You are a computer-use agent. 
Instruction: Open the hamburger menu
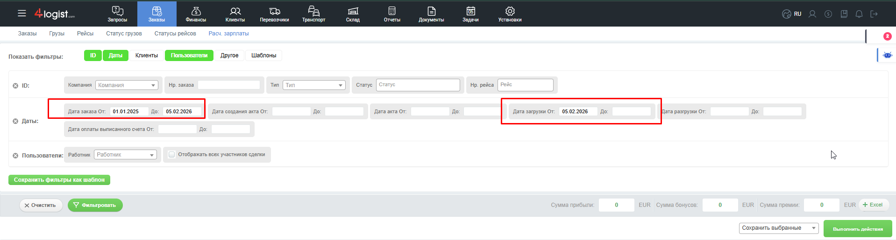[x=22, y=14]
